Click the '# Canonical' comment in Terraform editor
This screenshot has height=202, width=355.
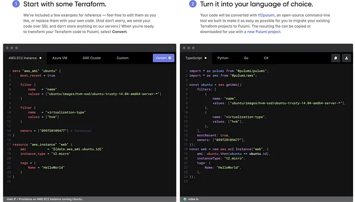[x=81, y=131]
